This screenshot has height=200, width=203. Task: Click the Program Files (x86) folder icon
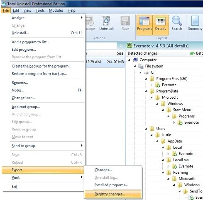click(x=152, y=79)
